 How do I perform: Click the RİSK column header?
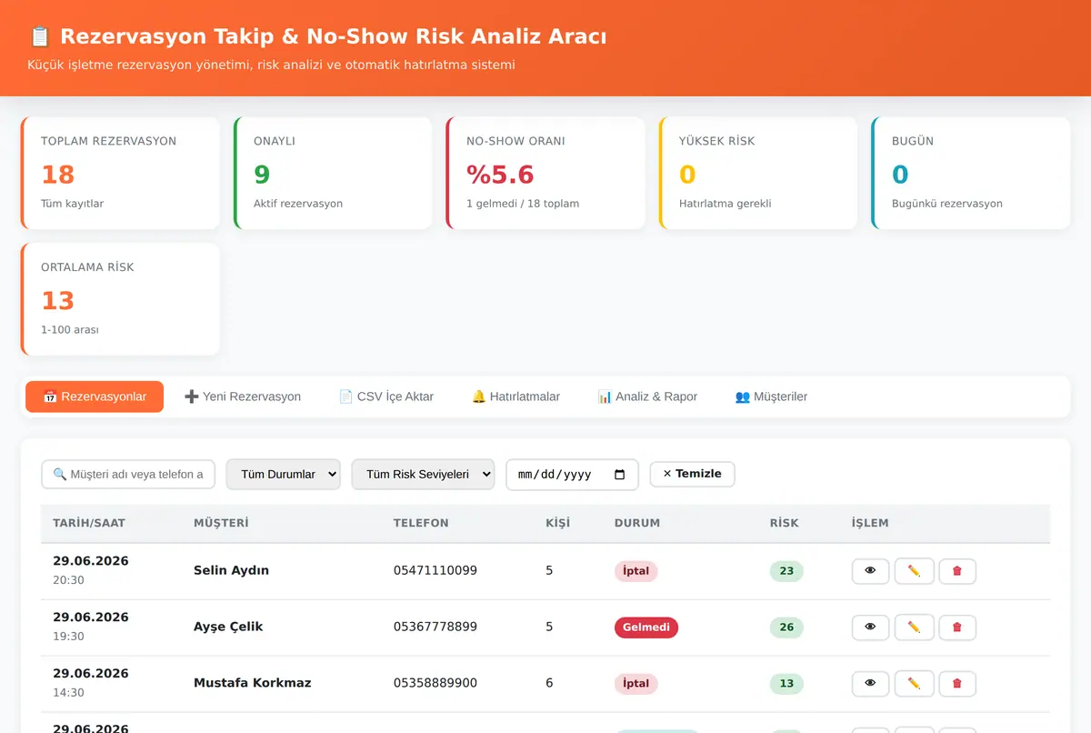pyautogui.click(x=784, y=523)
